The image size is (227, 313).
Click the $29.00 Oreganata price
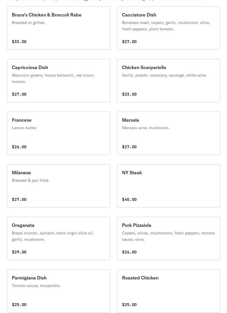(19, 252)
